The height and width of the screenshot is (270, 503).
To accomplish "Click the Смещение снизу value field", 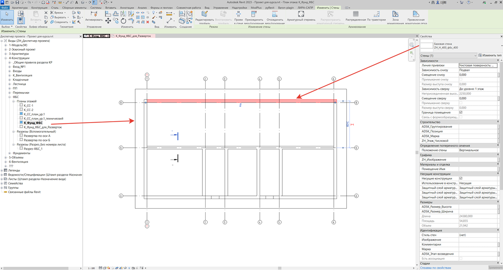I will 478,75.
